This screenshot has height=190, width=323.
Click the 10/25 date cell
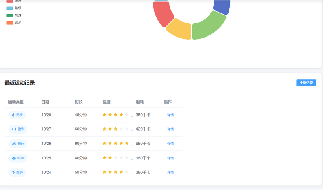46,158
